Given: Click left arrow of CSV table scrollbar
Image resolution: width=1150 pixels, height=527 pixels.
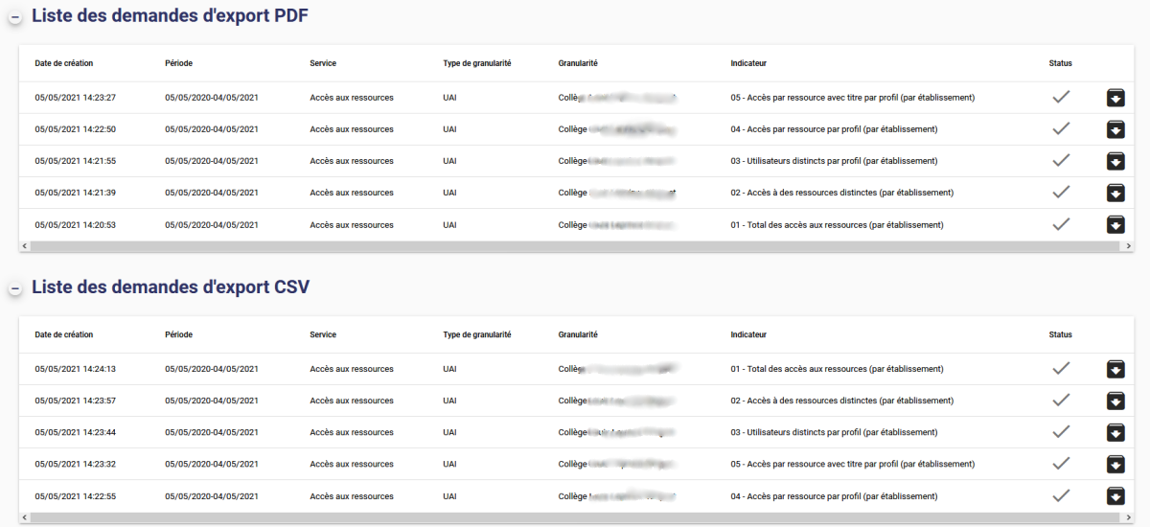Looking at the screenshot, I should tap(25, 517).
